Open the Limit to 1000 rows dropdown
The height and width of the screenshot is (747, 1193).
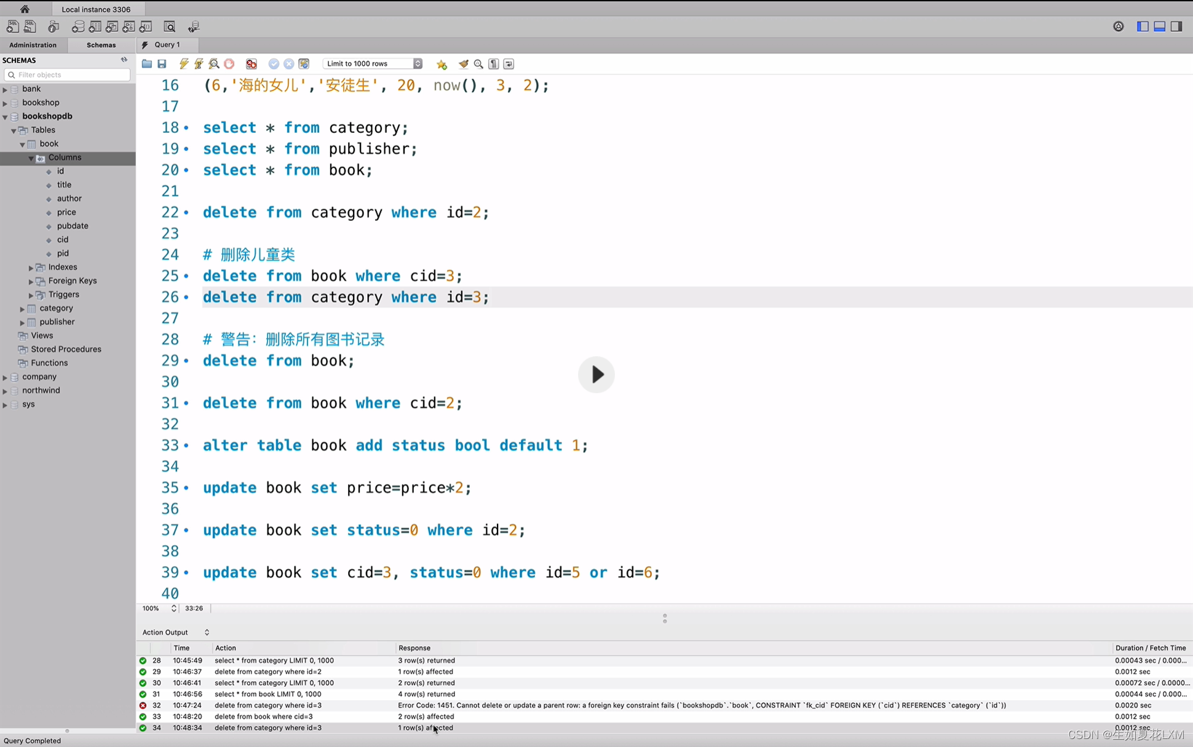[373, 64]
